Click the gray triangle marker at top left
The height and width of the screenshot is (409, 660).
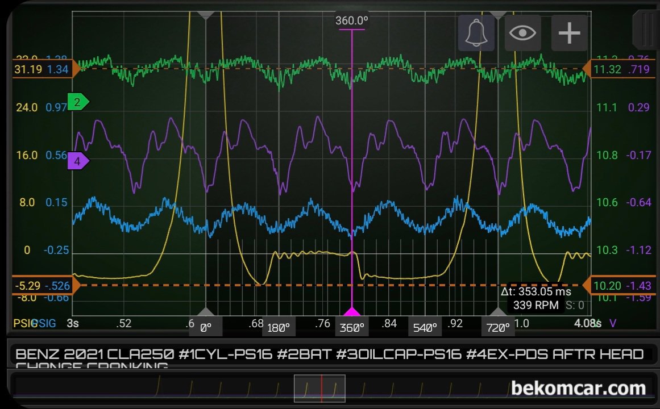205,15
